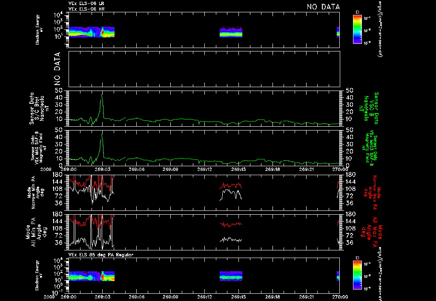The height and width of the screenshot is (301, 436).
Task: Click the rainbow color bar beside the 85 deg PA spectrogram
Action: pyautogui.click(x=357, y=275)
